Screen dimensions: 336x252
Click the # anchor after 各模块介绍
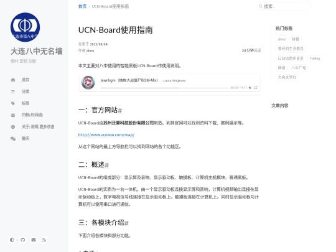126,223
